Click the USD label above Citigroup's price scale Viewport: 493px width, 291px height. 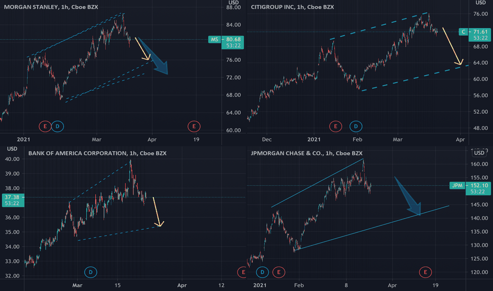[480, 3]
